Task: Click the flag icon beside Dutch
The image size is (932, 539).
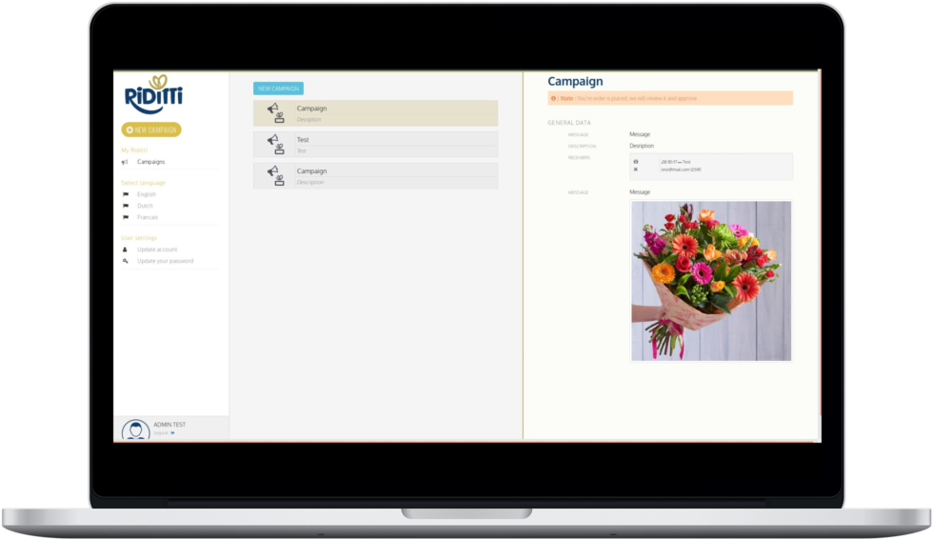Action: (126, 206)
